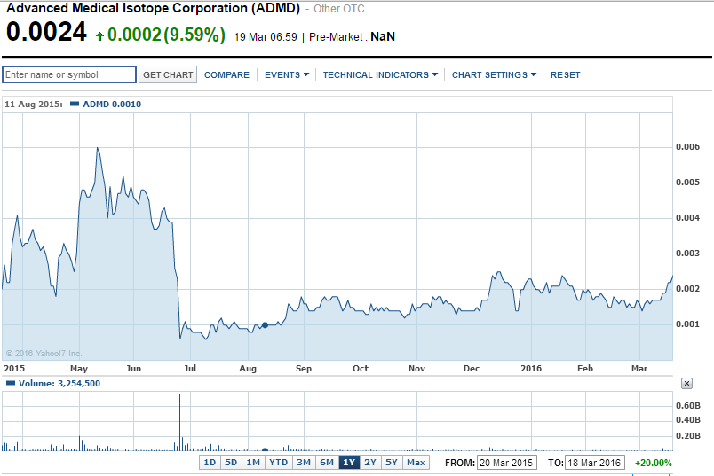Select the YTD range tab
The width and height of the screenshot is (714, 476).
(x=278, y=463)
